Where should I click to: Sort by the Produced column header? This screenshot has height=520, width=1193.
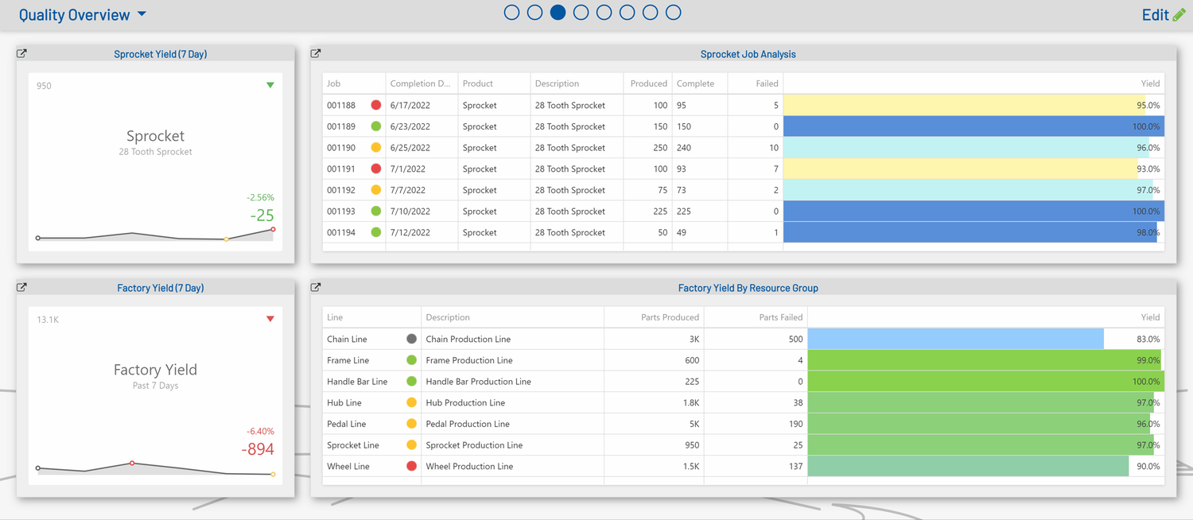(x=648, y=83)
